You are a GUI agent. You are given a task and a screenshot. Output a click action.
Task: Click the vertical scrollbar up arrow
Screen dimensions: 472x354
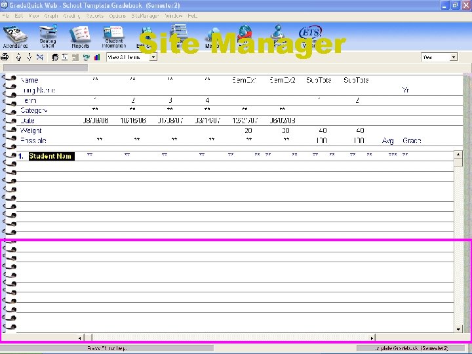(x=458, y=155)
